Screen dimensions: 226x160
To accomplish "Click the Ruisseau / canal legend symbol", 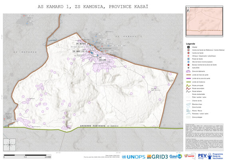I will pyautogui.click(x=188, y=114).
